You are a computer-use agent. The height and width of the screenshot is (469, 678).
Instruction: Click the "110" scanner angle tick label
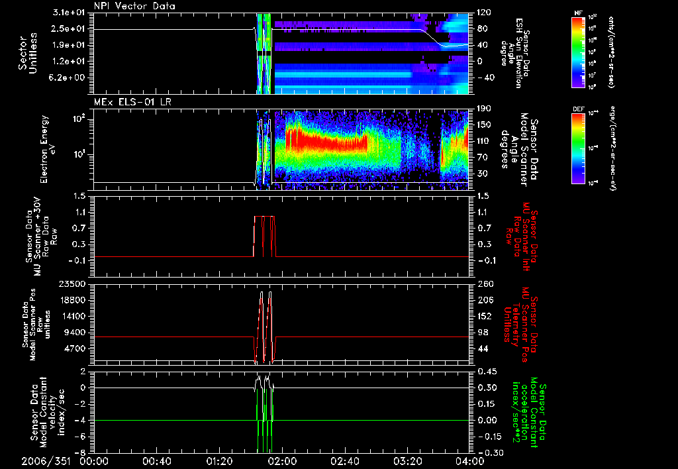485,141
